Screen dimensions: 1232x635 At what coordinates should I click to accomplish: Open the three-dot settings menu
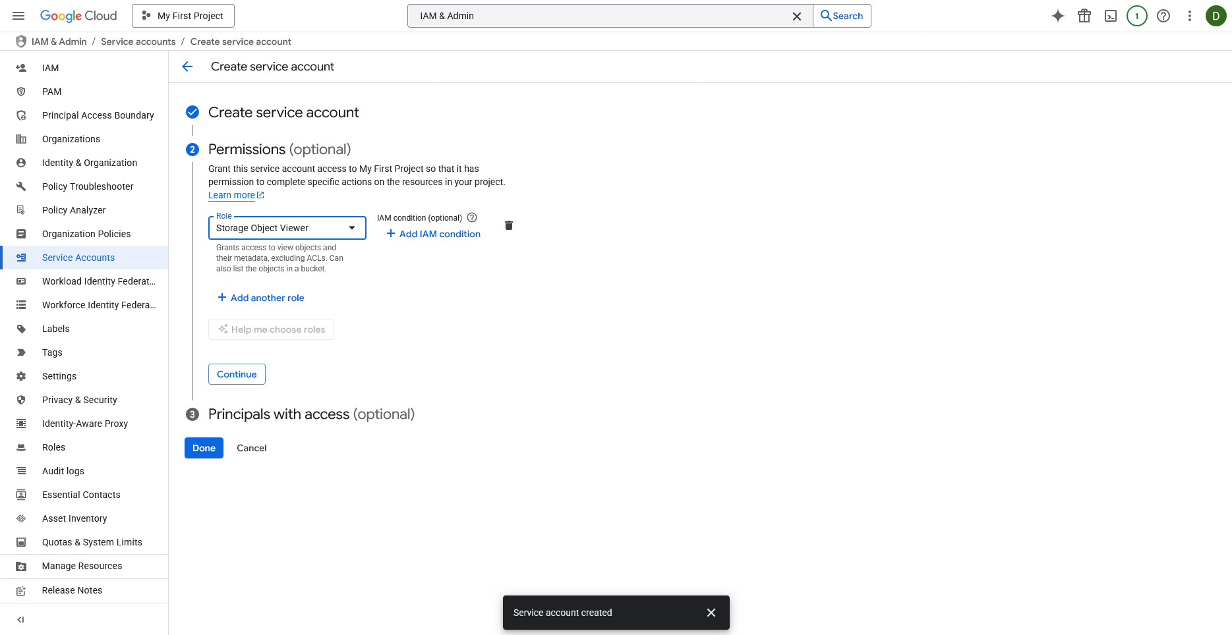[x=1190, y=16]
